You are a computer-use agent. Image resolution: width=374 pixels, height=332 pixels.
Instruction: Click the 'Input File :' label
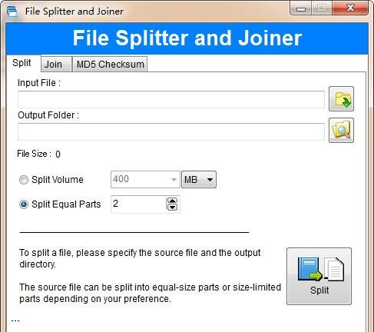pyautogui.click(x=39, y=83)
